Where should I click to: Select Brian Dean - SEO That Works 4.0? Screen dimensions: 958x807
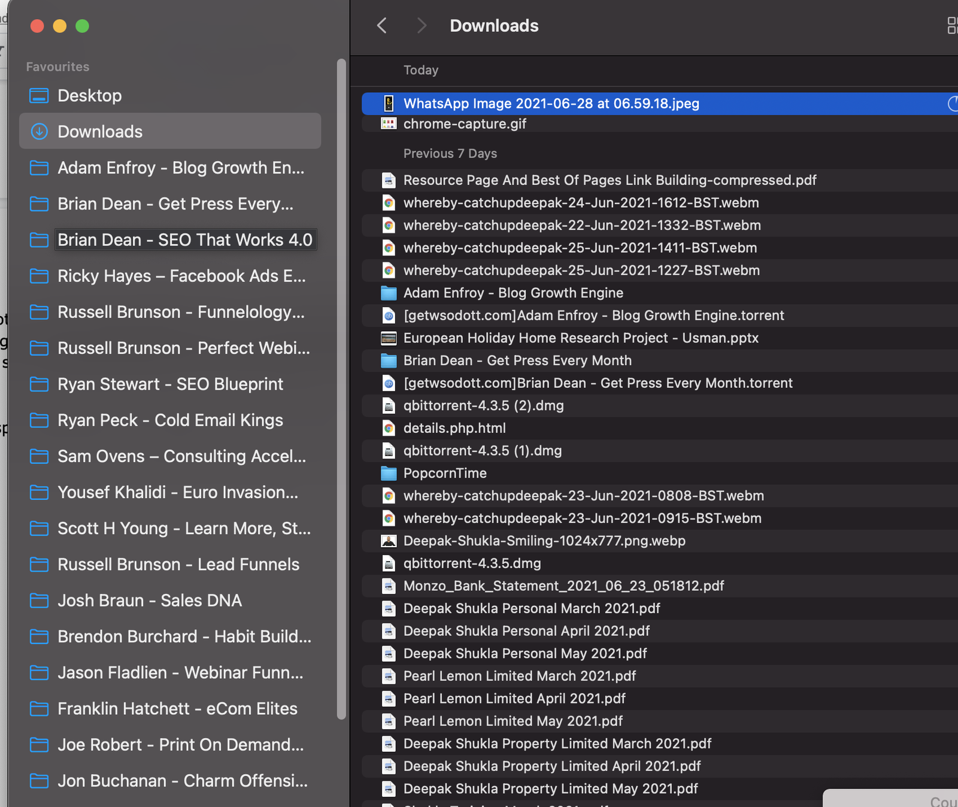[170, 240]
